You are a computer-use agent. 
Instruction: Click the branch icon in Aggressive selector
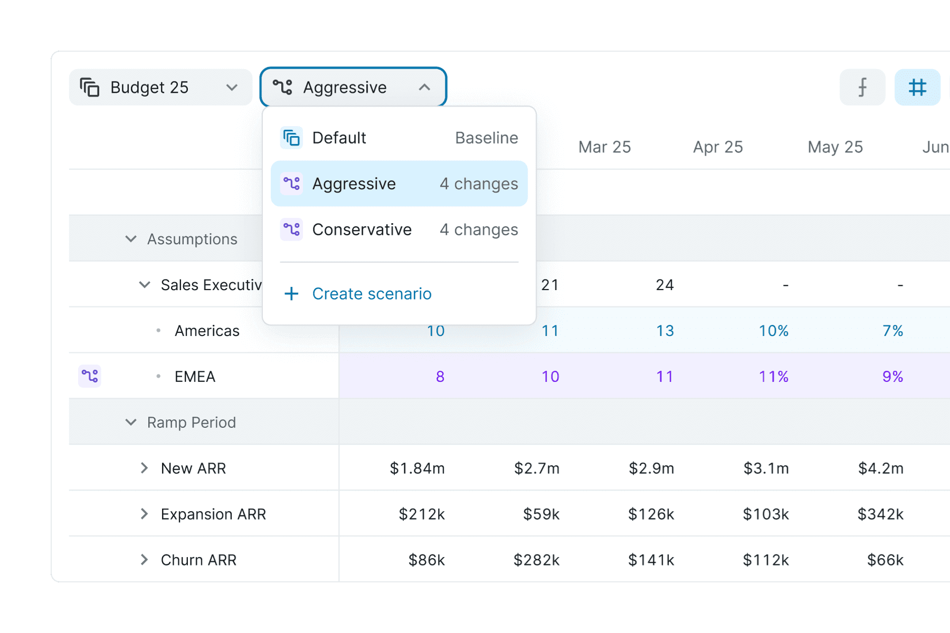click(x=282, y=87)
